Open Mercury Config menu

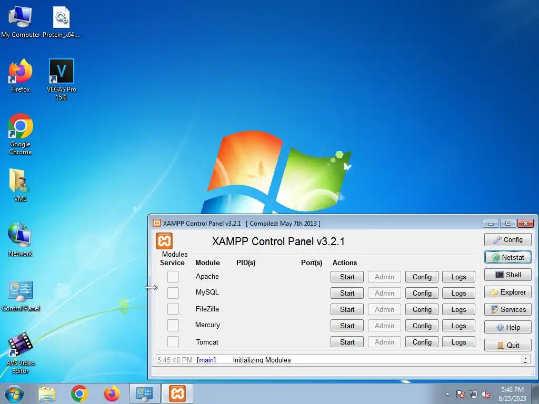(x=422, y=326)
